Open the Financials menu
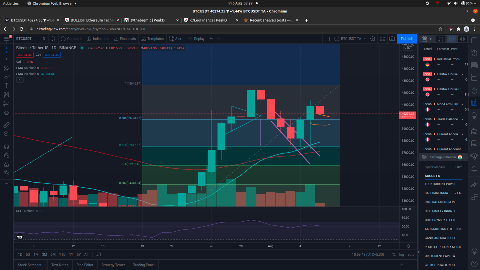480x270 pixels. (125, 39)
